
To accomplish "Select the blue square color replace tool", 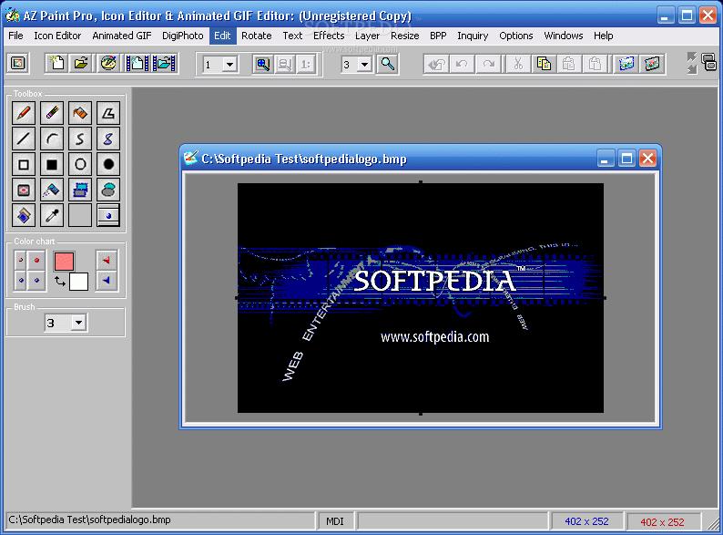I will (x=24, y=215).
